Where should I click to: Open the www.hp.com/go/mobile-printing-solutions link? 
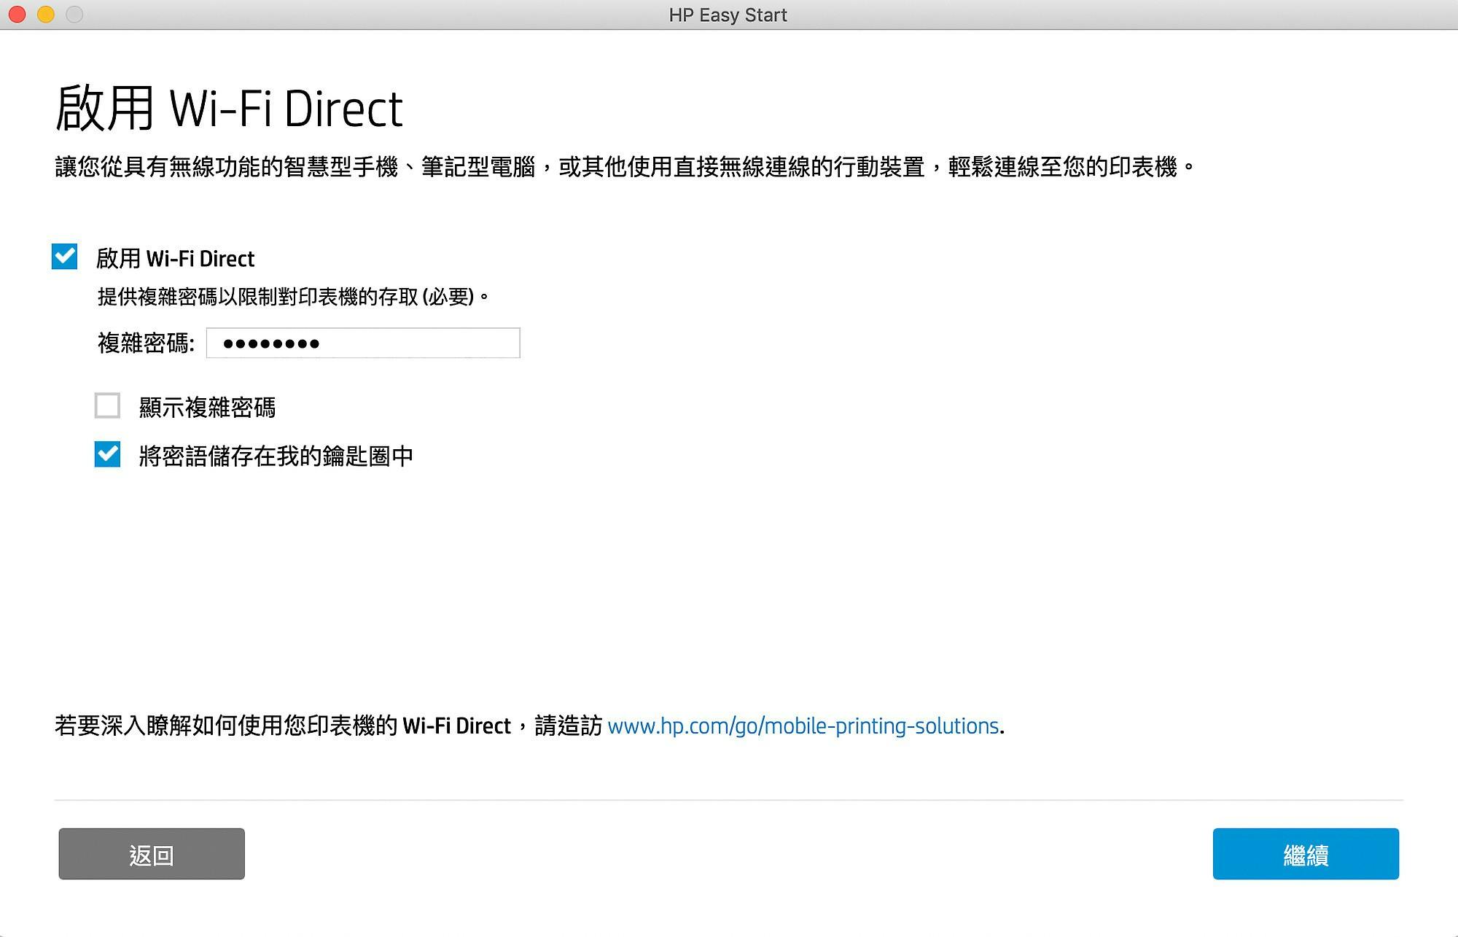click(x=803, y=726)
